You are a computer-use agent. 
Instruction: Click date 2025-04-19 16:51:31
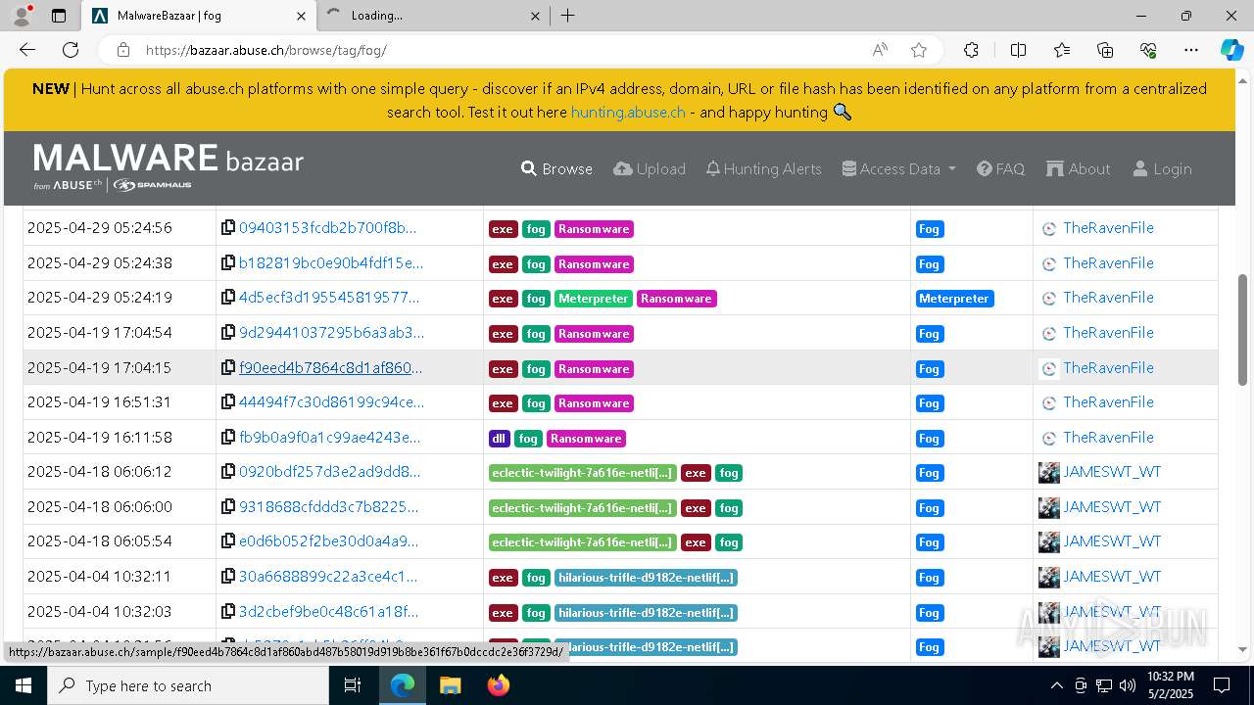99,402
